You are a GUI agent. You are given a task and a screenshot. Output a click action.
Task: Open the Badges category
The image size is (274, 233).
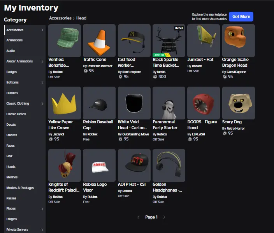tap(12, 72)
